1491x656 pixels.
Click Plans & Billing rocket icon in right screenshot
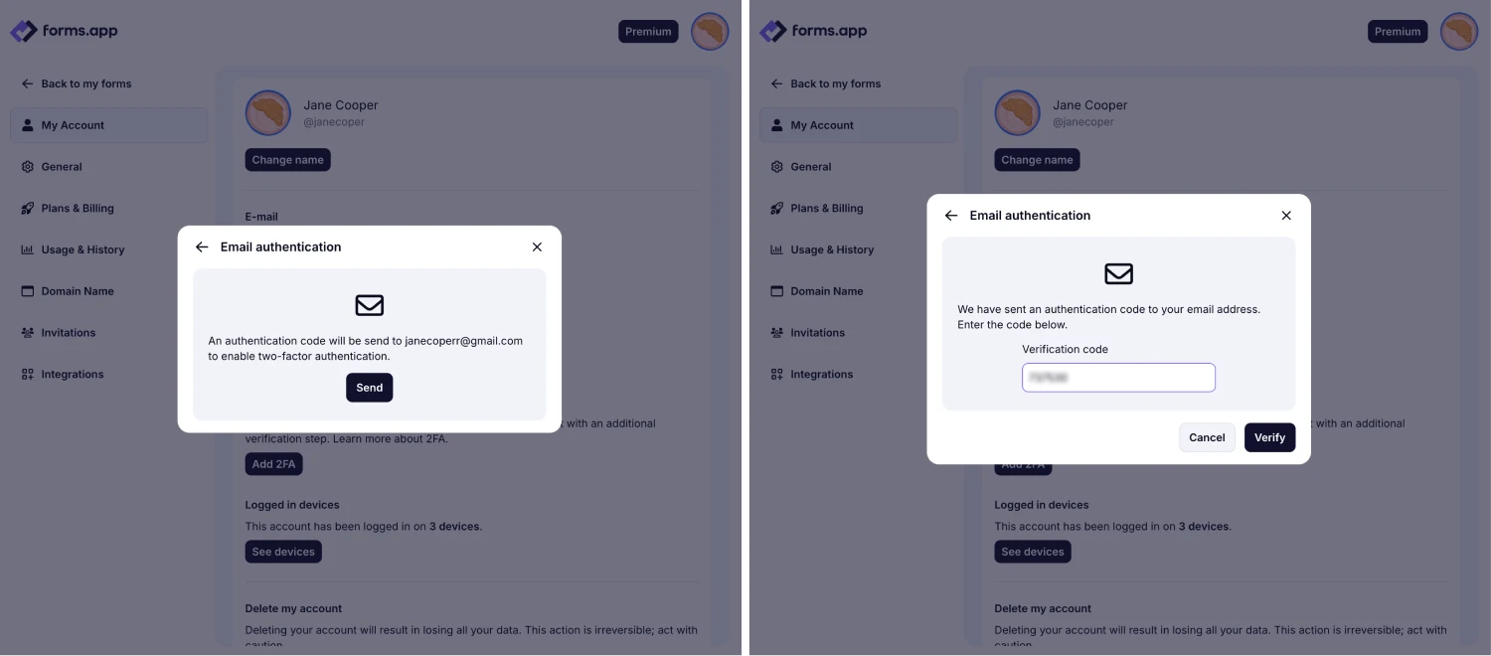[x=777, y=209]
